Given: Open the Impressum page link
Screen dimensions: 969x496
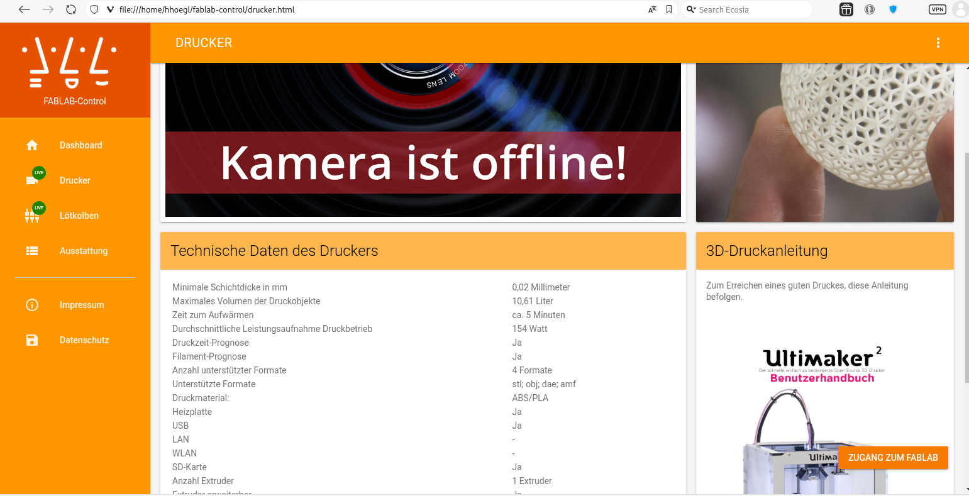Looking at the screenshot, I should [82, 305].
